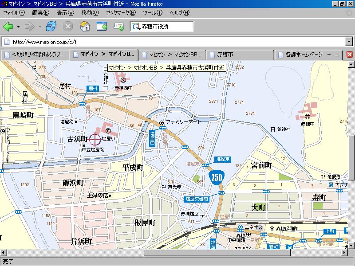This screenshot has width=355, height=266.
Task: Click the vertical scrollbar down arrow
Action: 351,246
